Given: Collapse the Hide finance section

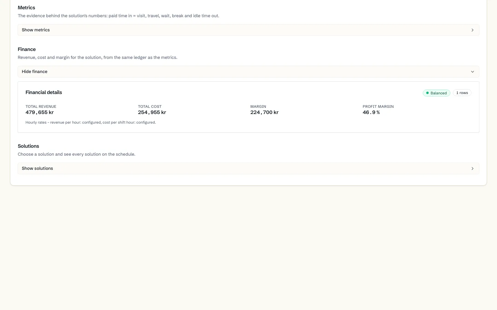Looking at the screenshot, I should [x=248, y=72].
